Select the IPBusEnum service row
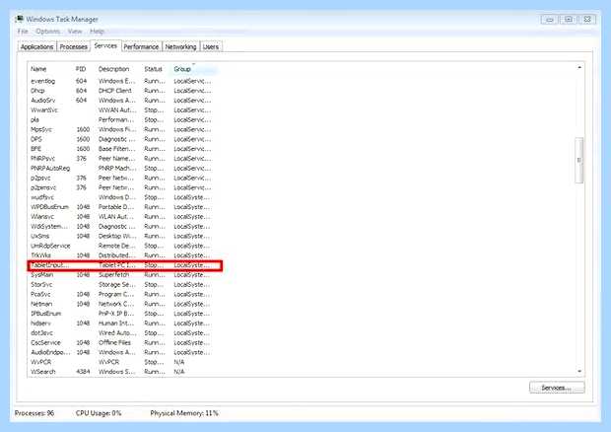611x432 pixels. (x=121, y=314)
